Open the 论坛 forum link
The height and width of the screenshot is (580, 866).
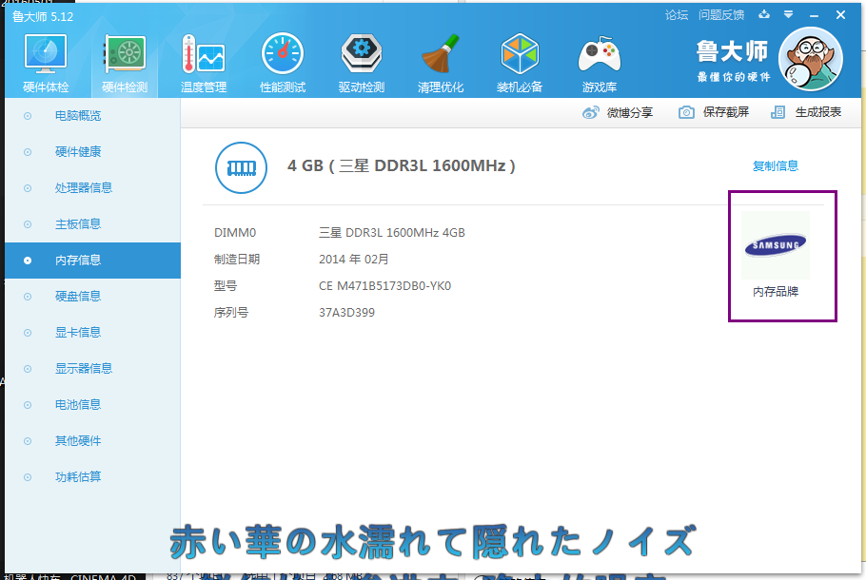677,15
